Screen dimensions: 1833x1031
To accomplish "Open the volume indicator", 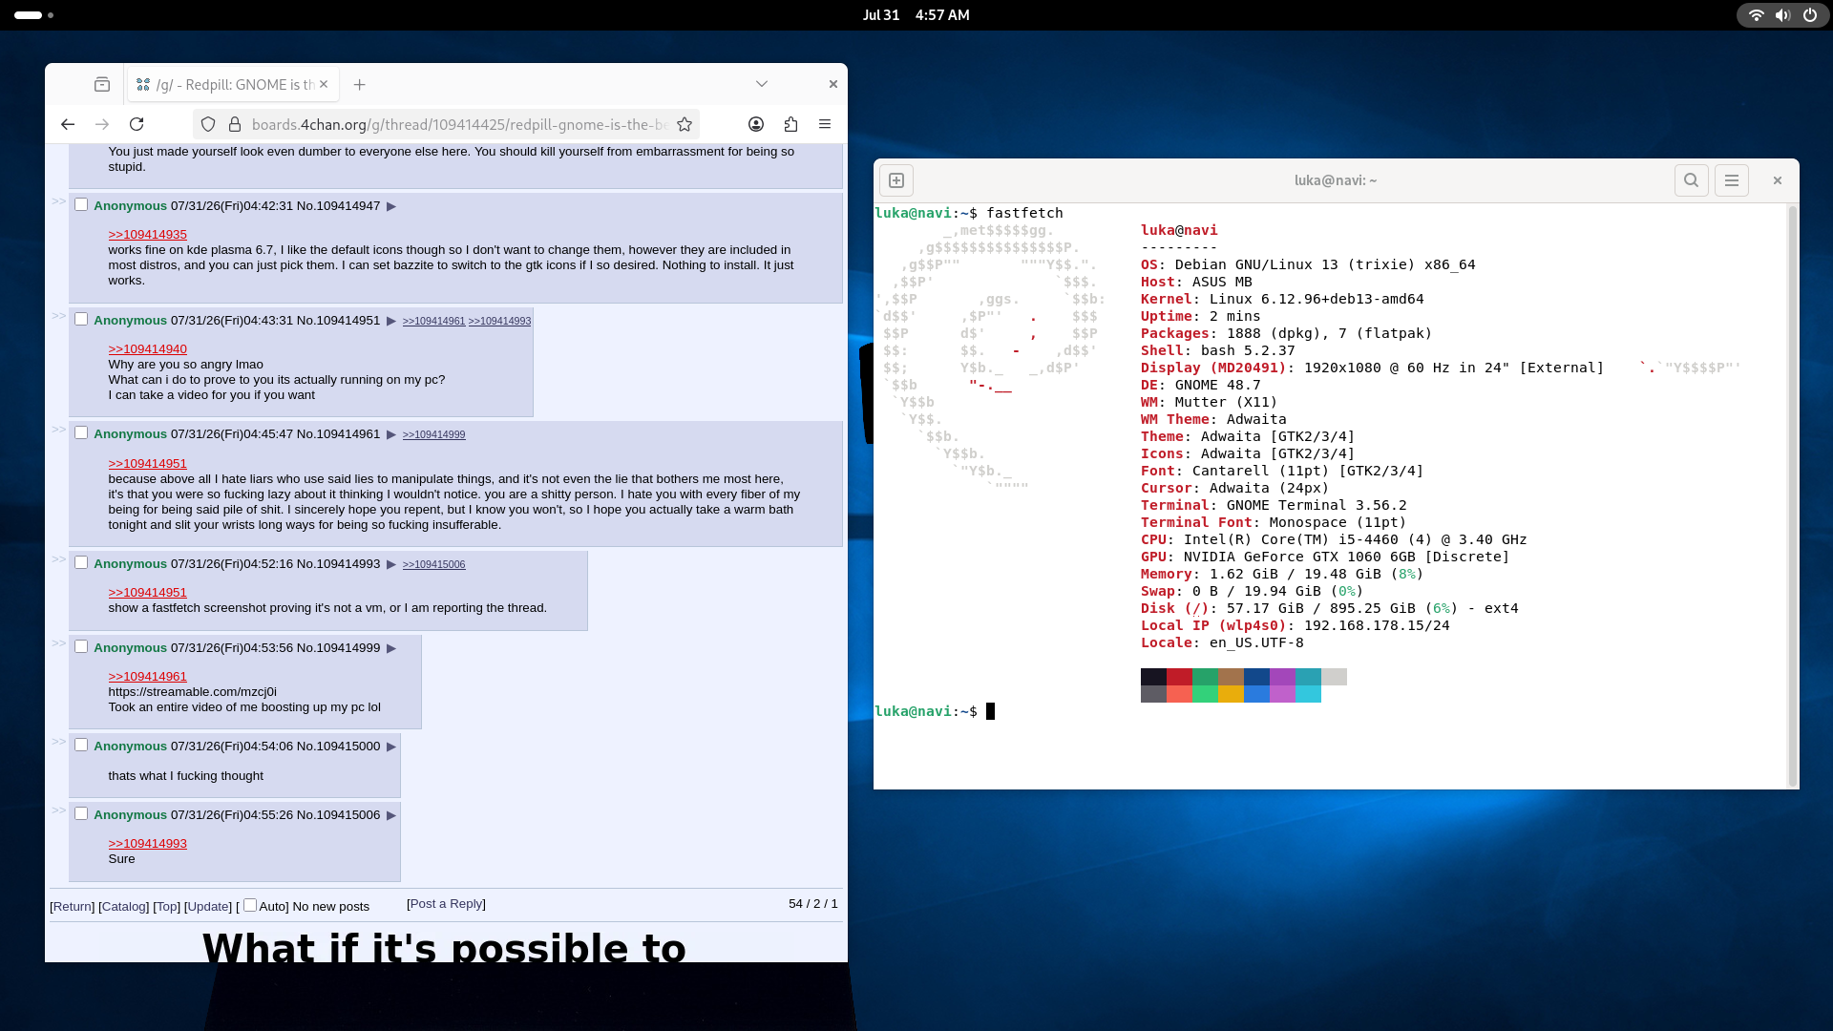I will 1782,15.
